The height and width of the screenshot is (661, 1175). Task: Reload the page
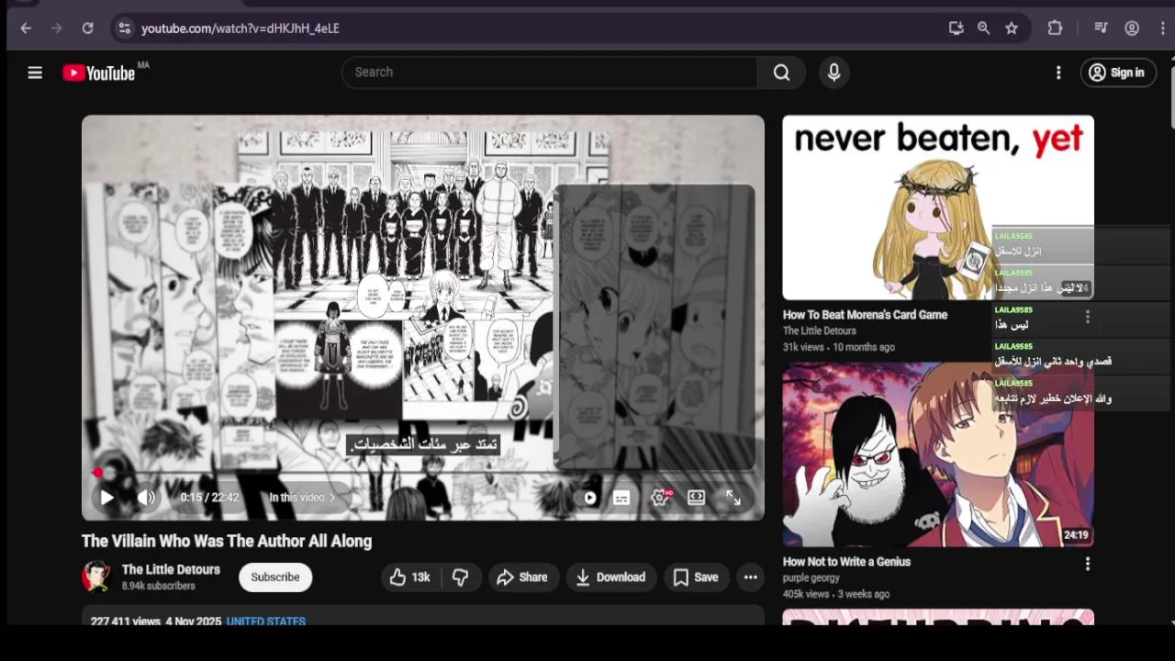click(x=87, y=28)
